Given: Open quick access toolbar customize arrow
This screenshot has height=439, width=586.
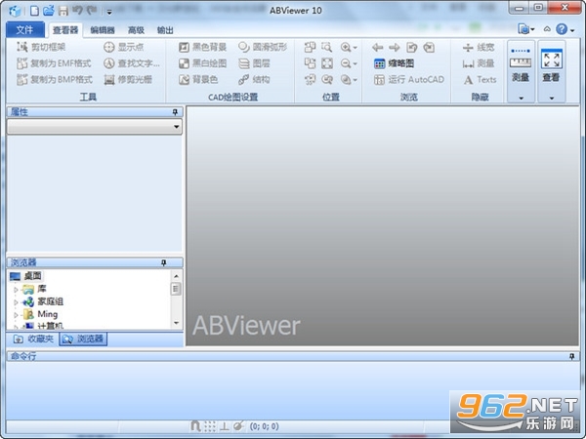Looking at the screenshot, I should (109, 12).
